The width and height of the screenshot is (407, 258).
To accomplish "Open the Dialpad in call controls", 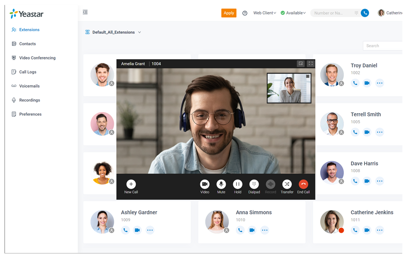I will pyautogui.click(x=254, y=187).
